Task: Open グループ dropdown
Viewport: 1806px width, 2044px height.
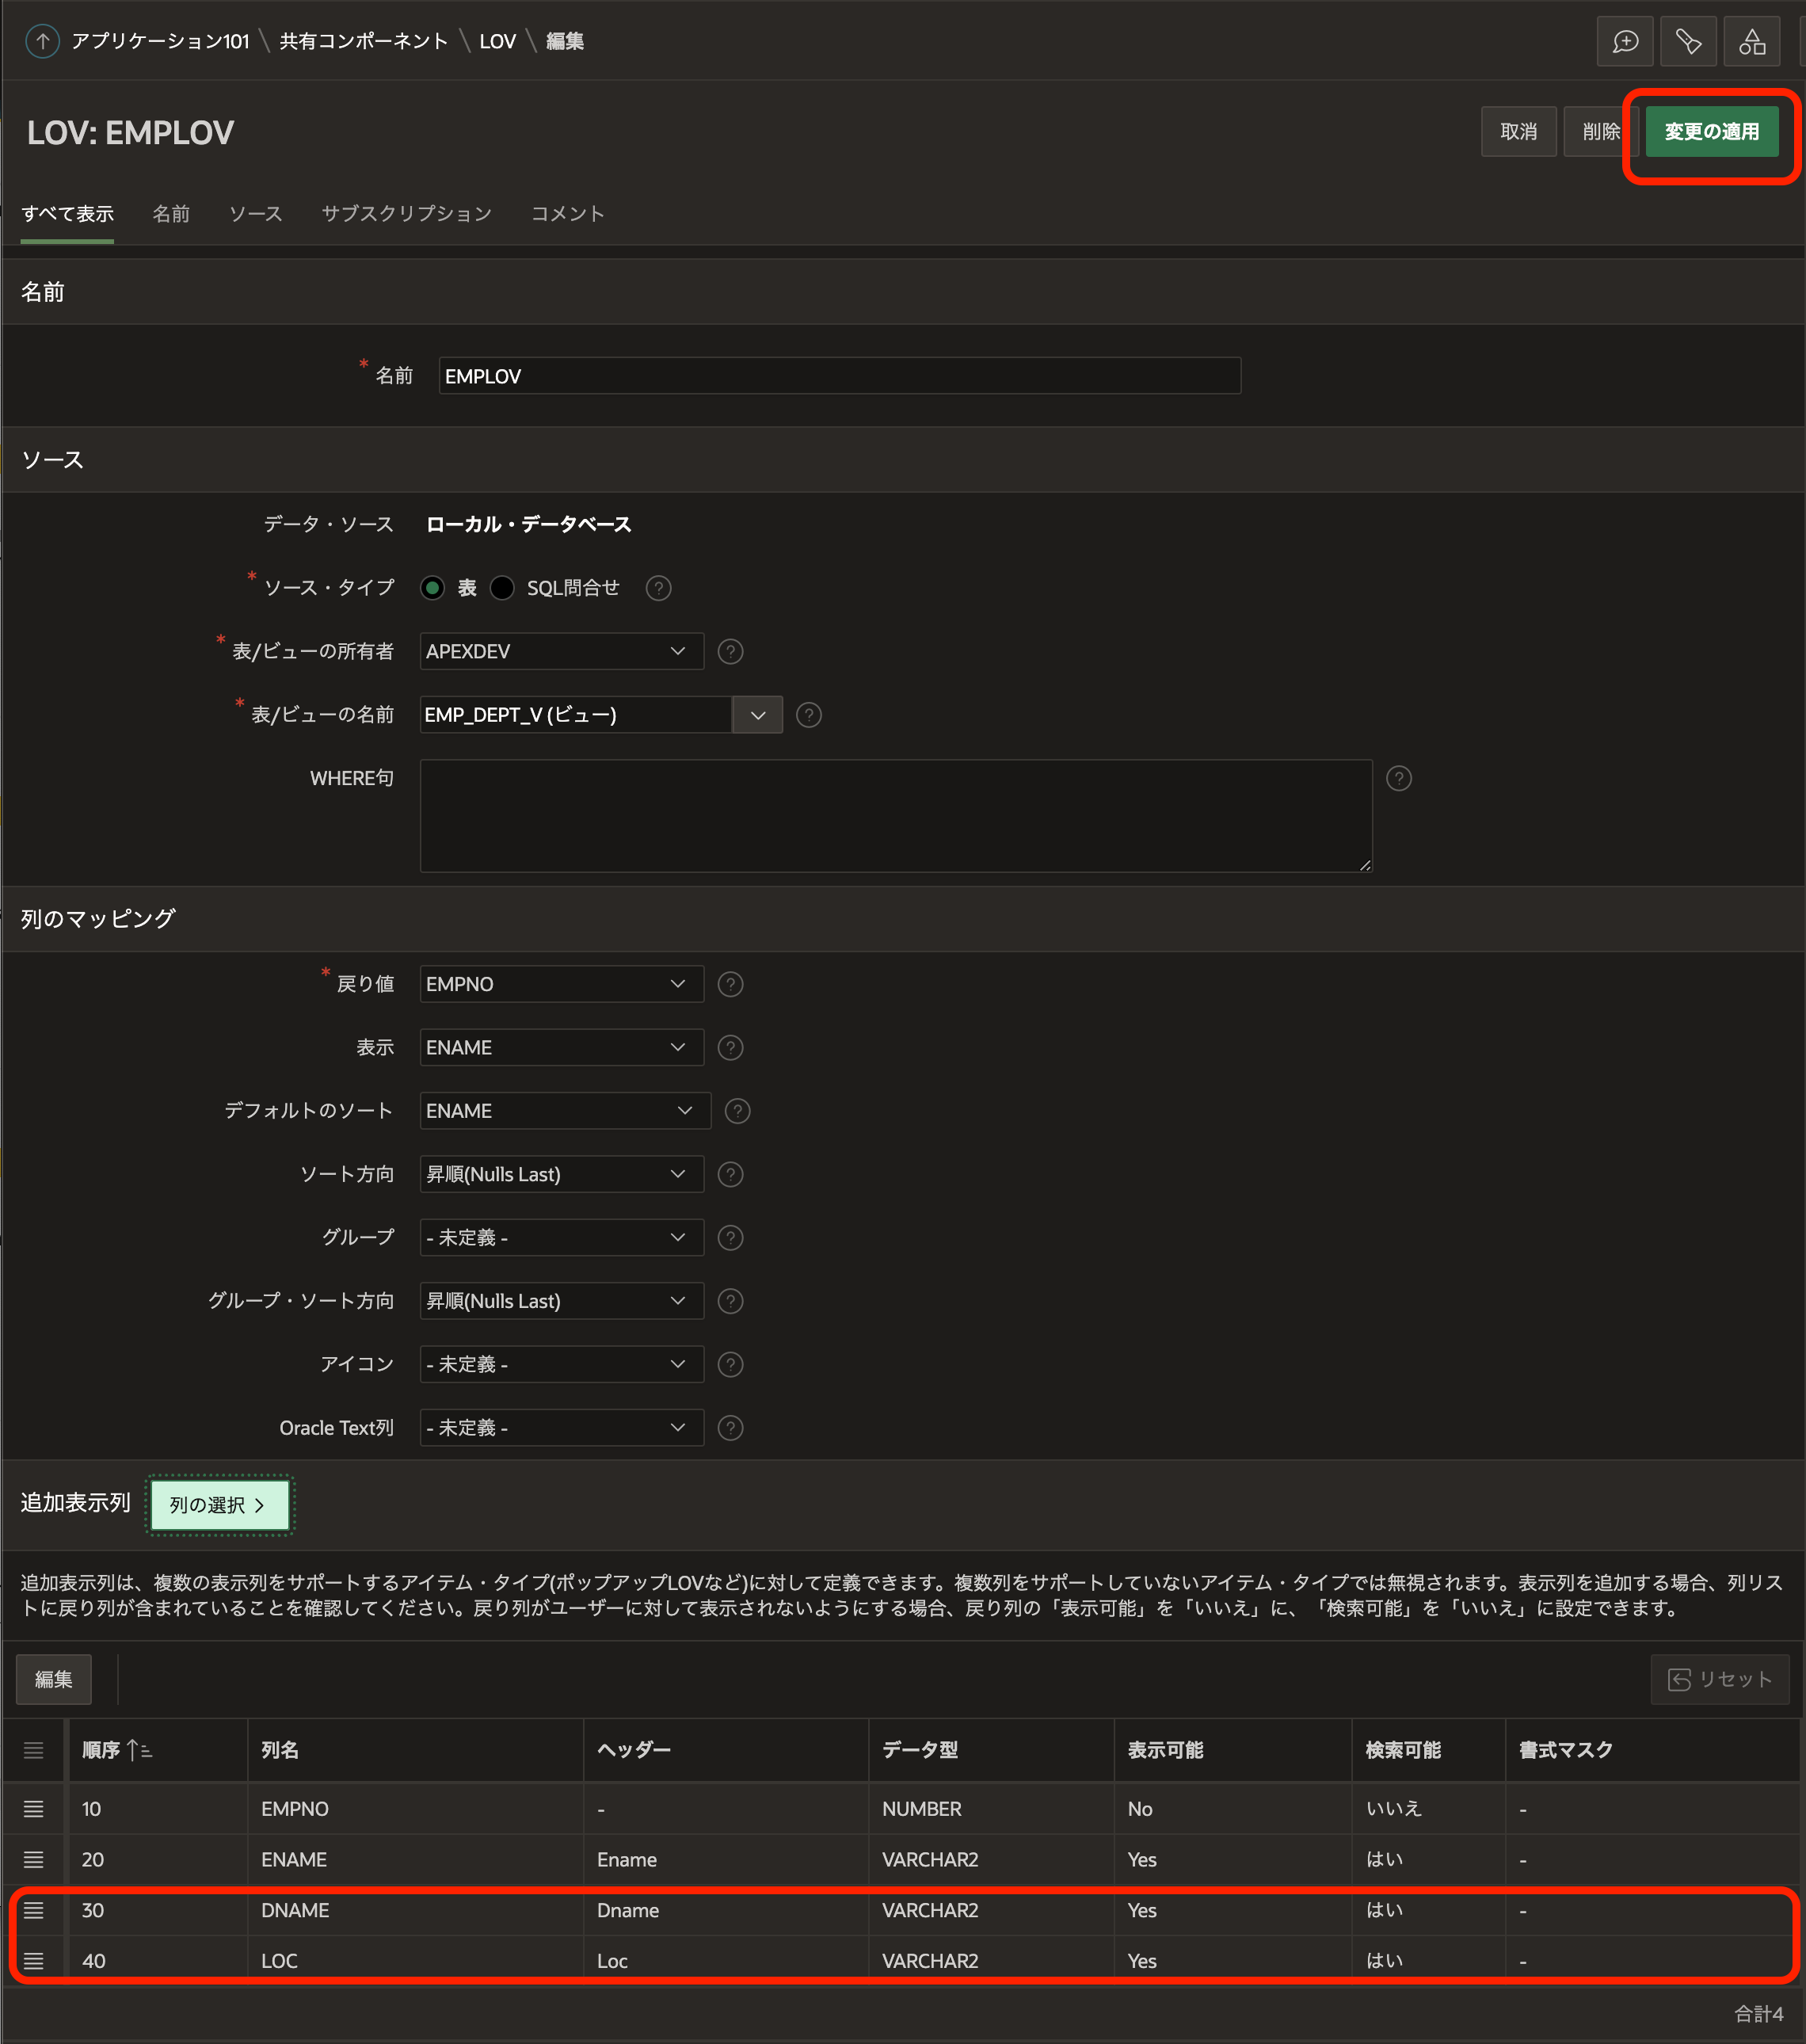Action: pyautogui.click(x=562, y=1238)
